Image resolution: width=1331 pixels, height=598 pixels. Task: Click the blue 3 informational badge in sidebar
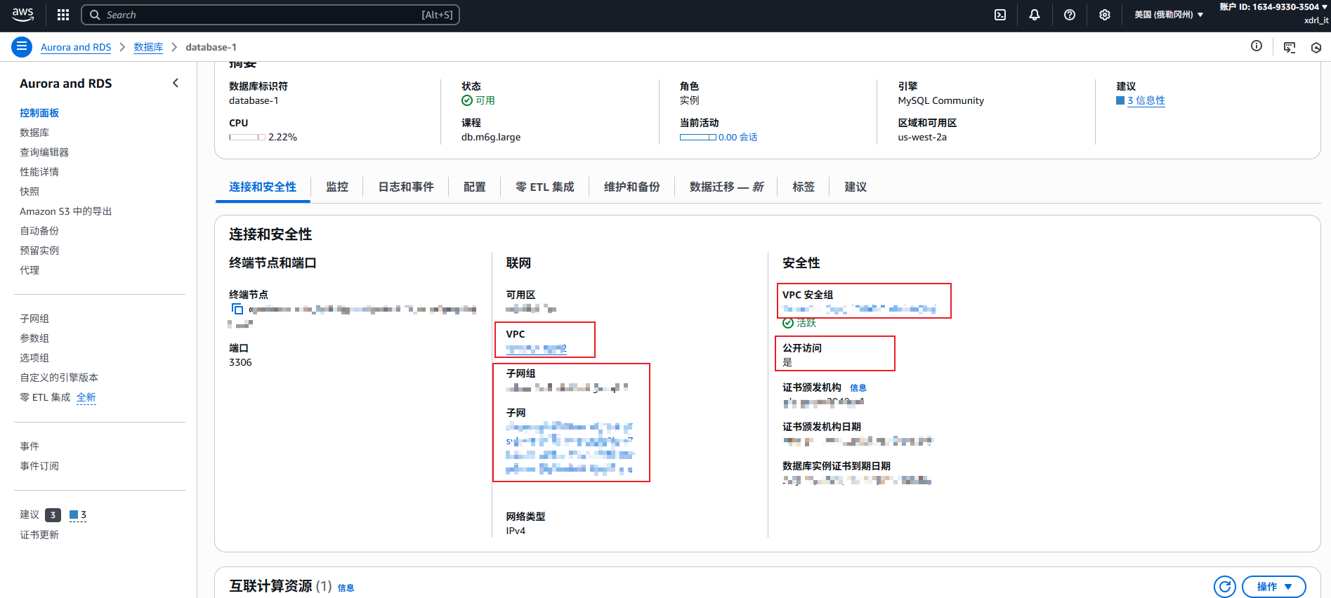point(78,515)
